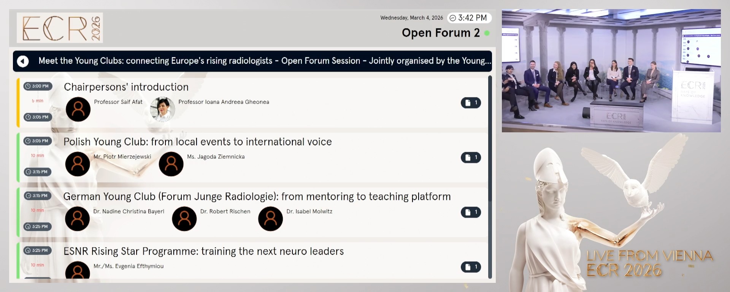Image resolution: width=730 pixels, height=292 pixels.
Task: Click name Dr. Robert Rischen
Action: click(225, 211)
